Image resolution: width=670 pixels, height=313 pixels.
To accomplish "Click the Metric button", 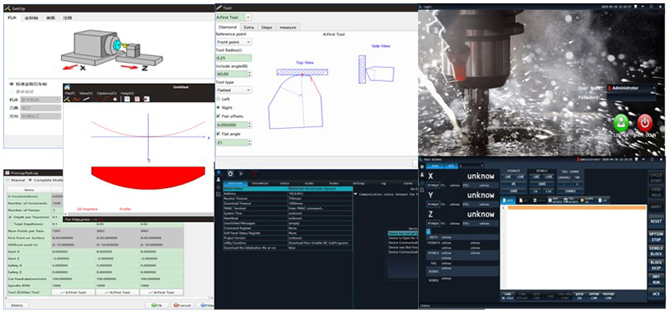I will [x=17, y=305].
